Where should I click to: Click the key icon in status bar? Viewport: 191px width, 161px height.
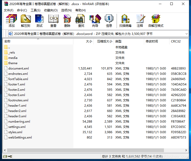pyautogui.click(x=10, y=156)
